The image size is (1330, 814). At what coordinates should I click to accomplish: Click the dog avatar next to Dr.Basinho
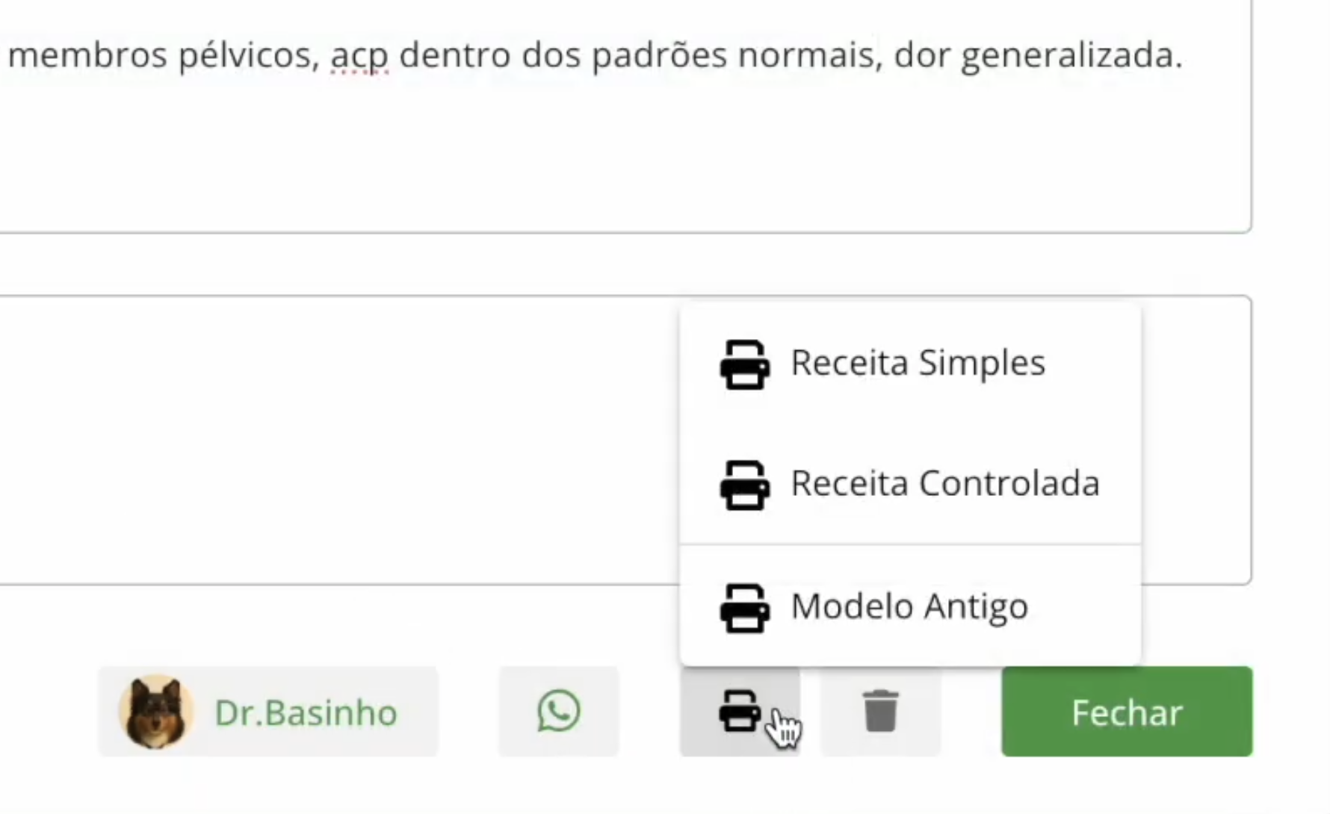[155, 711]
